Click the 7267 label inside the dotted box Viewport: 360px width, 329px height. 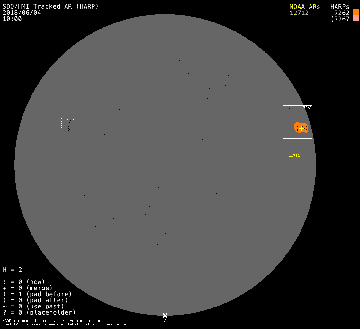[69, 120]
